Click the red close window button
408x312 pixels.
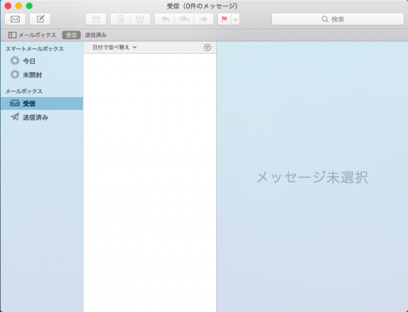(x=7, y=5)
